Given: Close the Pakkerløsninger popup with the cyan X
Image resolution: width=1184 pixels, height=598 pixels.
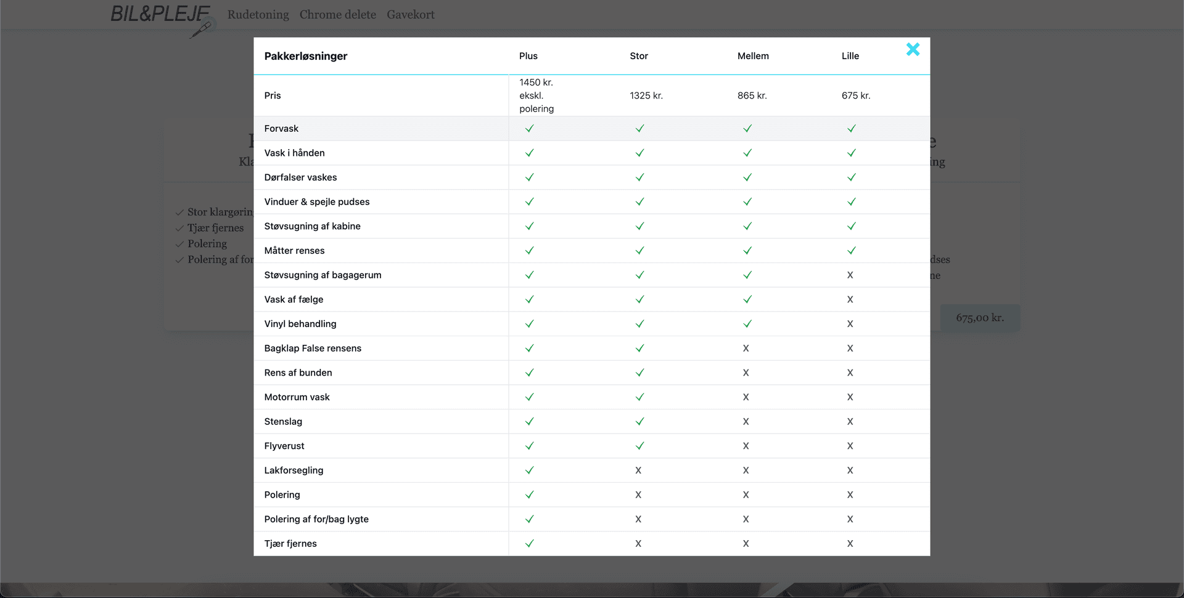Looking at the screenshot, I should click(913, 49).
